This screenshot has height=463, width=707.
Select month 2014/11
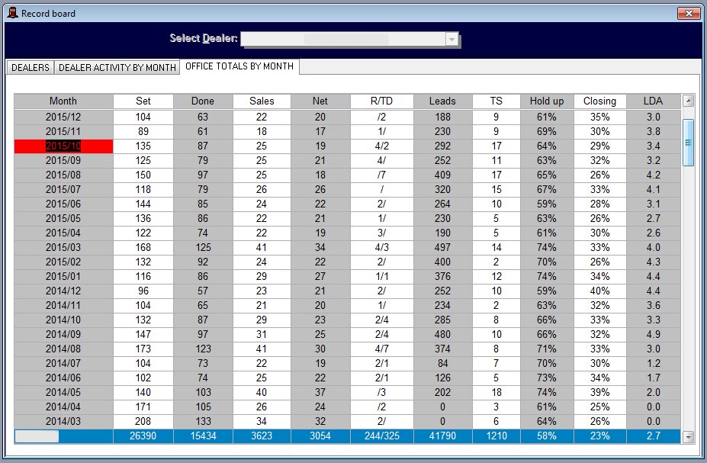tap(63, 305)
